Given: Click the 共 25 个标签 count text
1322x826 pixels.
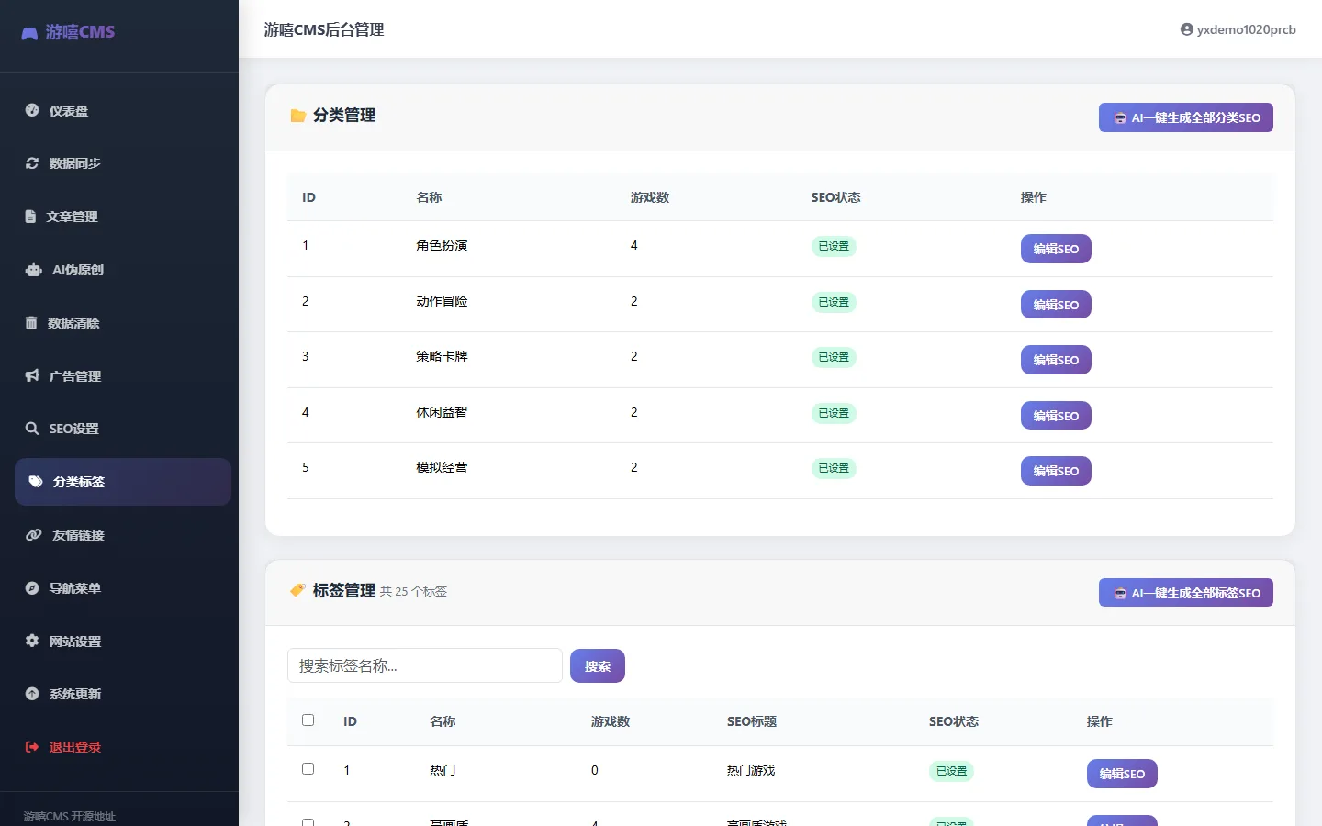Looking at the screenshot, I should [413, 591].
